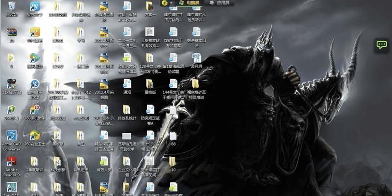Select the 钻孔进尺 folder
The image size is (392, 196).
point(80,164)
